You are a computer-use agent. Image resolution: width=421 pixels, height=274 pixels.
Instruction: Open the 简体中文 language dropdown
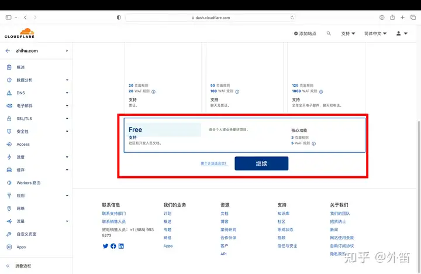pos(375,33)
